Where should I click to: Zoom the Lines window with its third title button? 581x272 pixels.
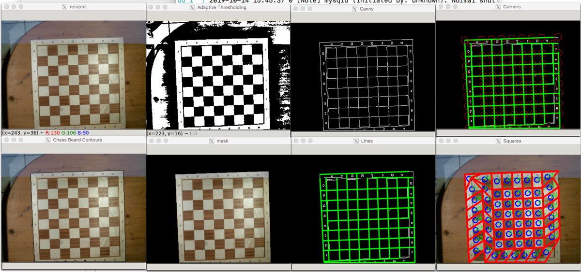tap(311, 141)
